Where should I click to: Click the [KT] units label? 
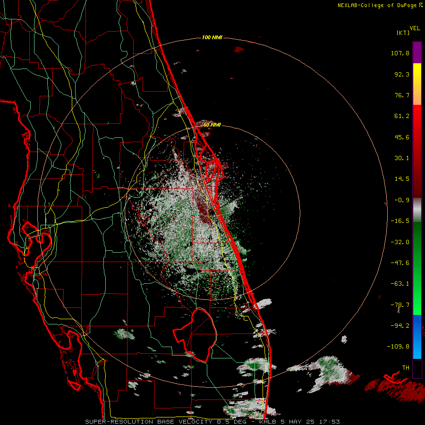point(403,33)
